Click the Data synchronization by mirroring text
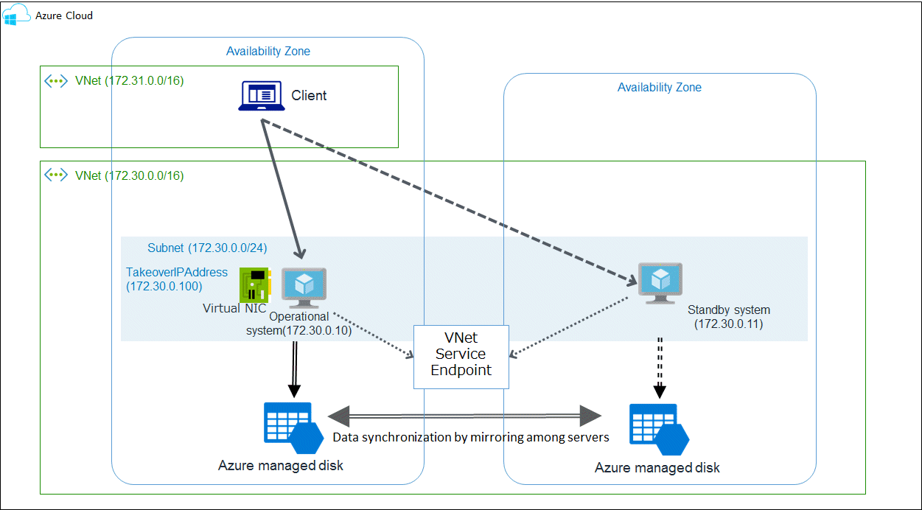The height and width of the screenshot is (510, 922). point(471,437)
